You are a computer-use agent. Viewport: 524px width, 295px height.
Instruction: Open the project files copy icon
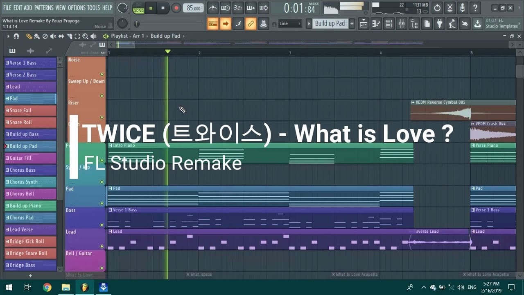[x=427, y=24]
